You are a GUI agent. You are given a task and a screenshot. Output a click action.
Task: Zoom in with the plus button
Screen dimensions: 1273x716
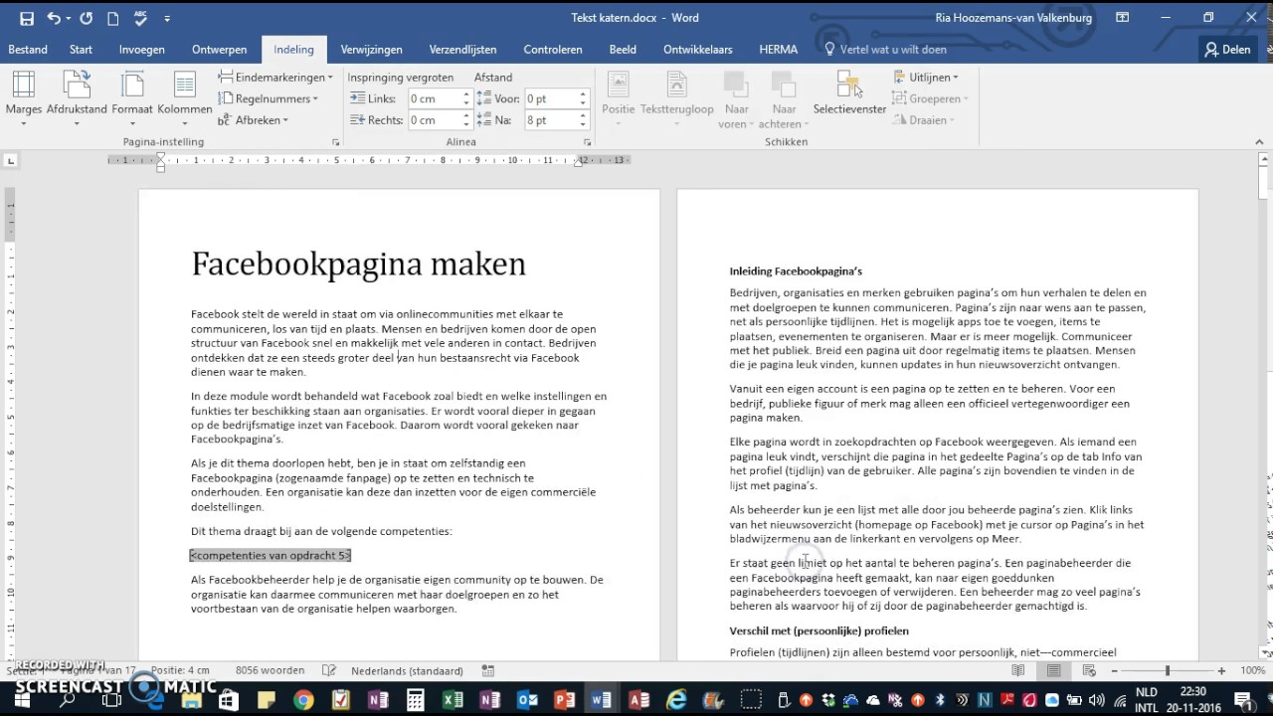pos(1221,671)
